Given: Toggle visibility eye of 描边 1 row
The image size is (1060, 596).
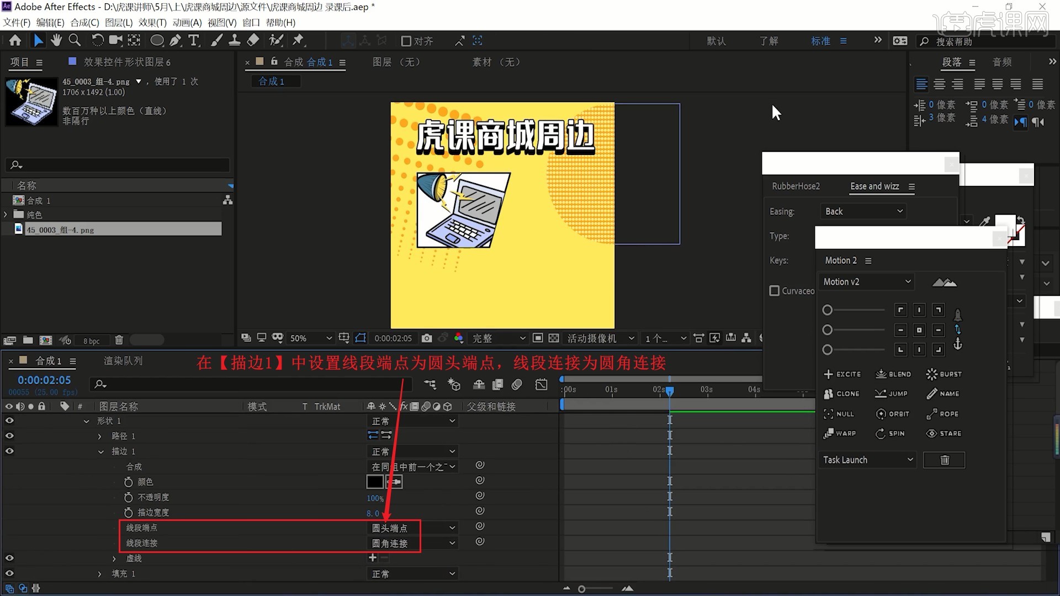Looking at the screenshot, I should pos(9,451).
